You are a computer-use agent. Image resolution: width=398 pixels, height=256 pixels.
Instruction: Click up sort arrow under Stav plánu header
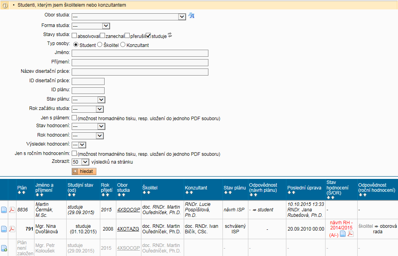click(230, 193)
